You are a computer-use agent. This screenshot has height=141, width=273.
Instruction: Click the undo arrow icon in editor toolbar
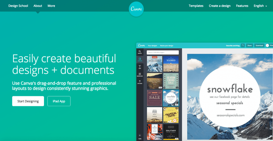click(243, 45)
